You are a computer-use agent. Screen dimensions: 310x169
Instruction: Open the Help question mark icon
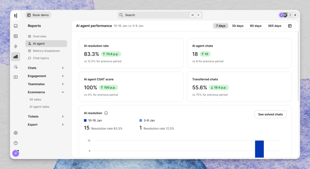click(x=15, y=143)
